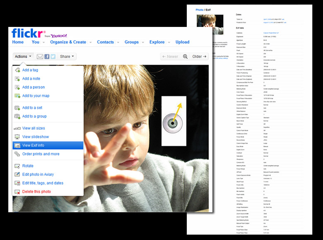
Task: Expand the Organize & Create menu arrow
Action: (x=90, y=42)
